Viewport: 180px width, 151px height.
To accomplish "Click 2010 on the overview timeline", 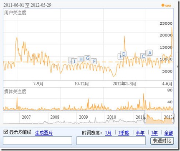I will pos(112,117).
